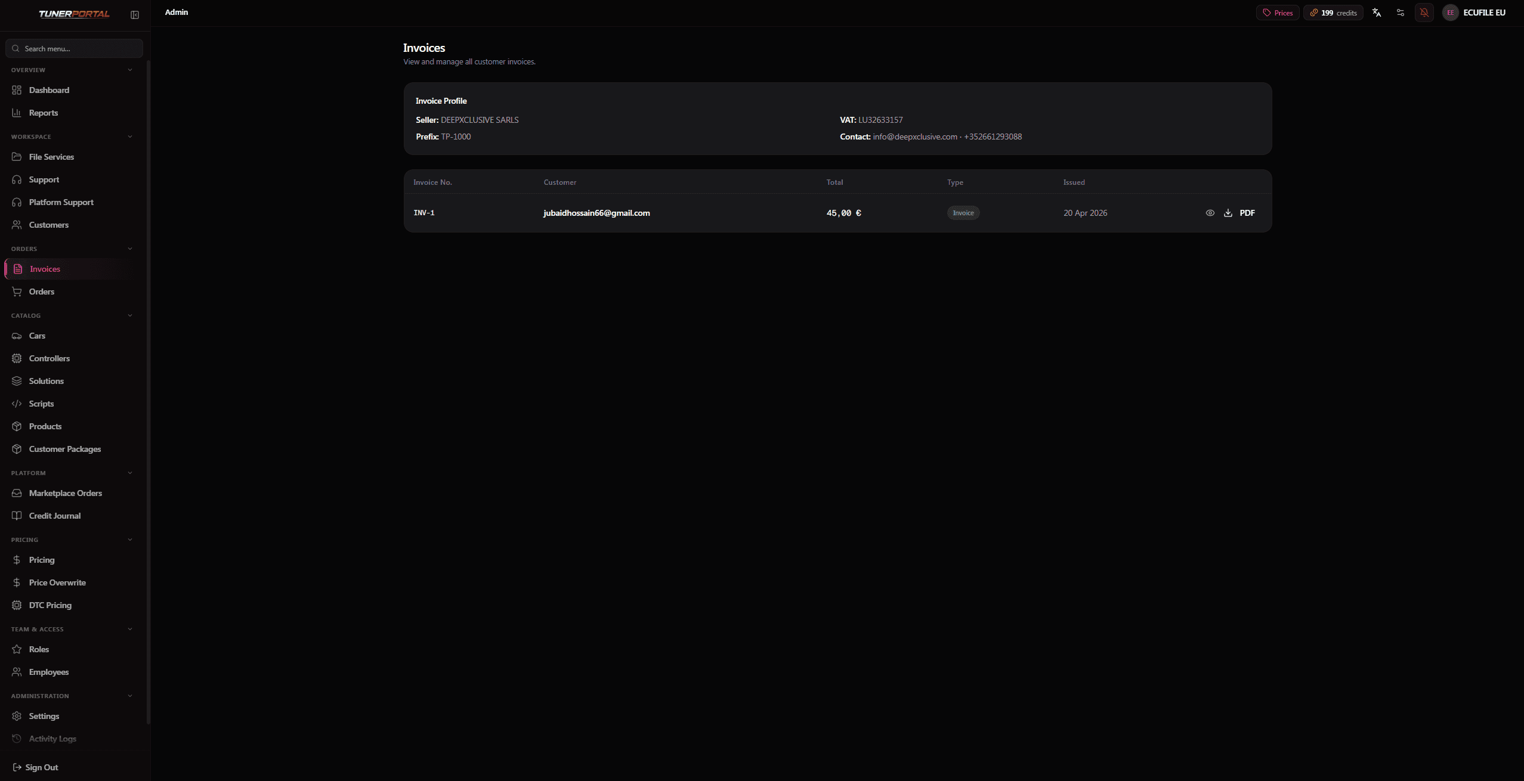The image size is (1524, 781).
Task: Collapse the Pricing section chevron
Action: pos(130,540)
